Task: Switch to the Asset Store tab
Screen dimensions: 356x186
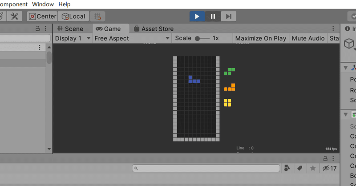Action: (x=154, y=29)
